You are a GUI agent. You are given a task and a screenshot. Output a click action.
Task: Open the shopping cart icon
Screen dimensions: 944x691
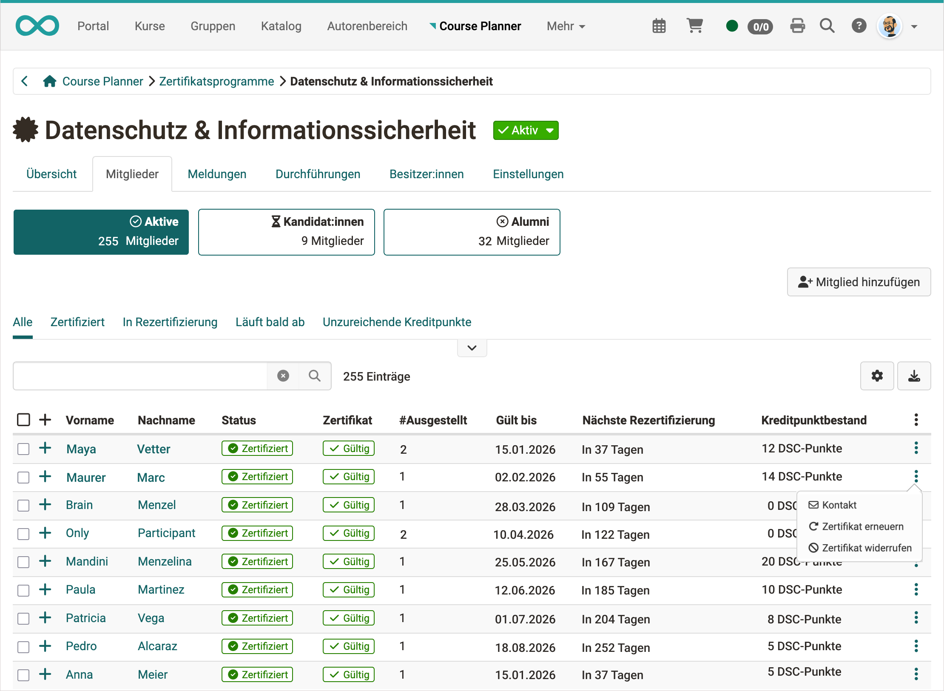[x=694, y=26]
